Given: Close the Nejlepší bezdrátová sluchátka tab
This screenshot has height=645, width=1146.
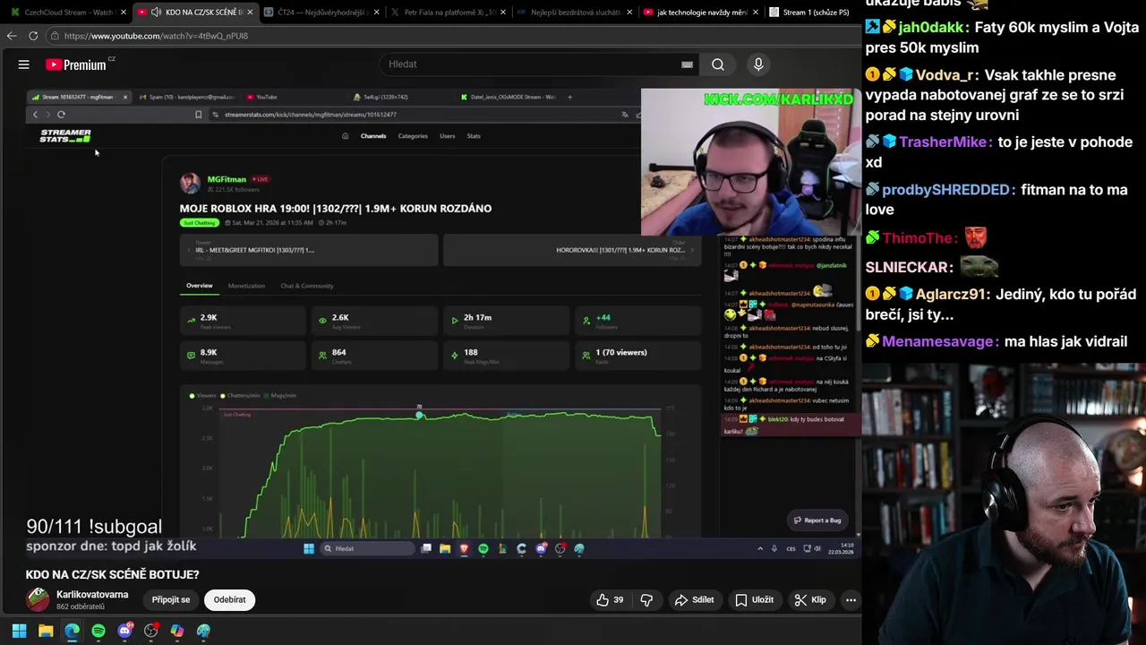Looking at the screenshot, I should coord(629,13).
